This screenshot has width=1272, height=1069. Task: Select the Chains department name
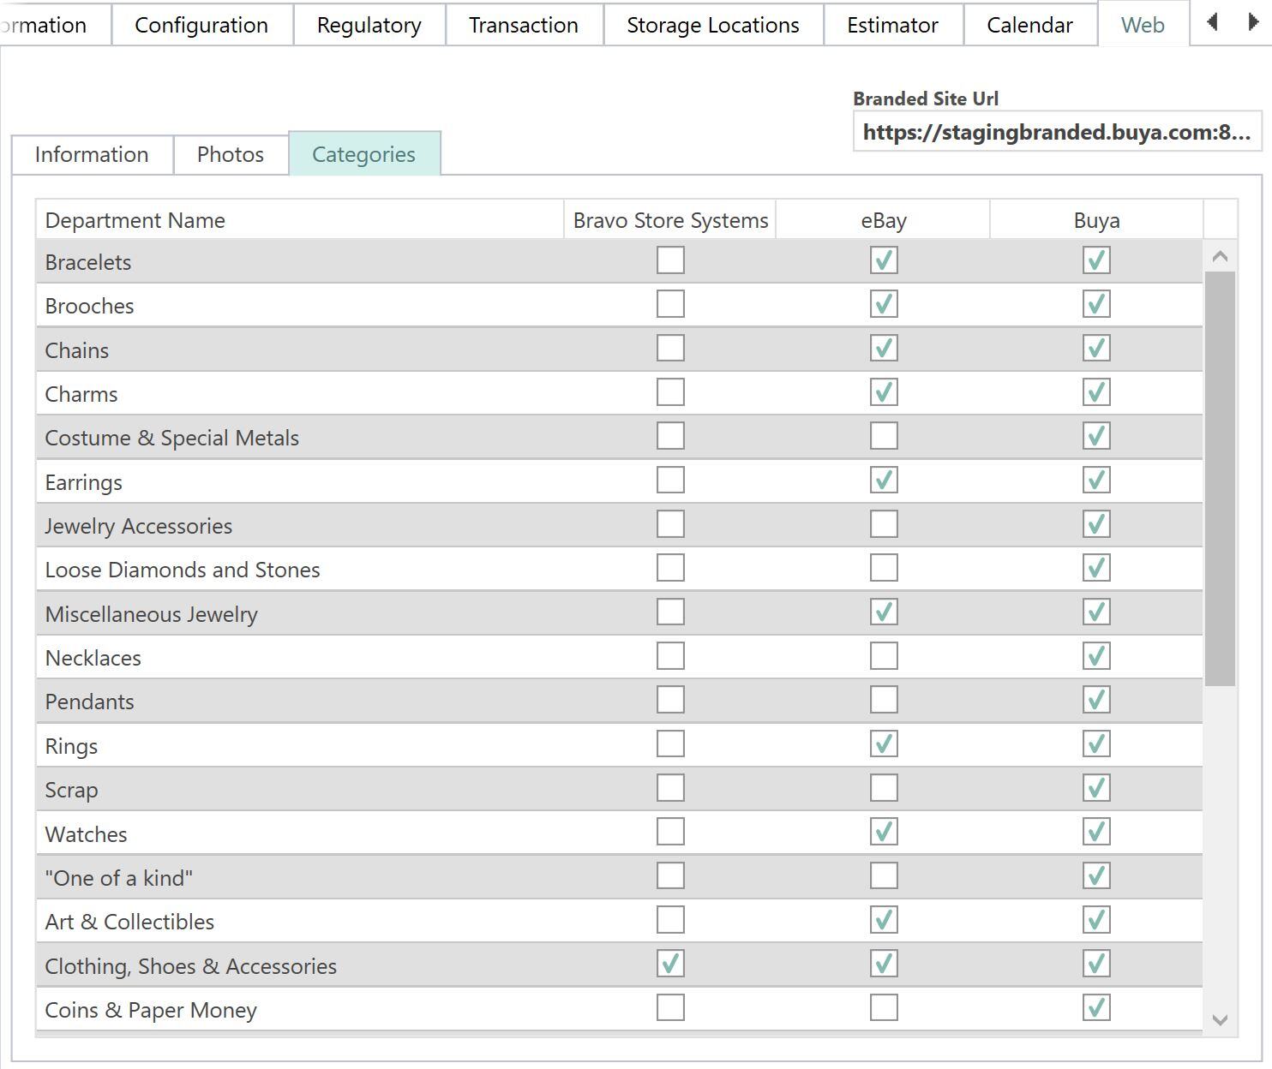tap(77, 350)
